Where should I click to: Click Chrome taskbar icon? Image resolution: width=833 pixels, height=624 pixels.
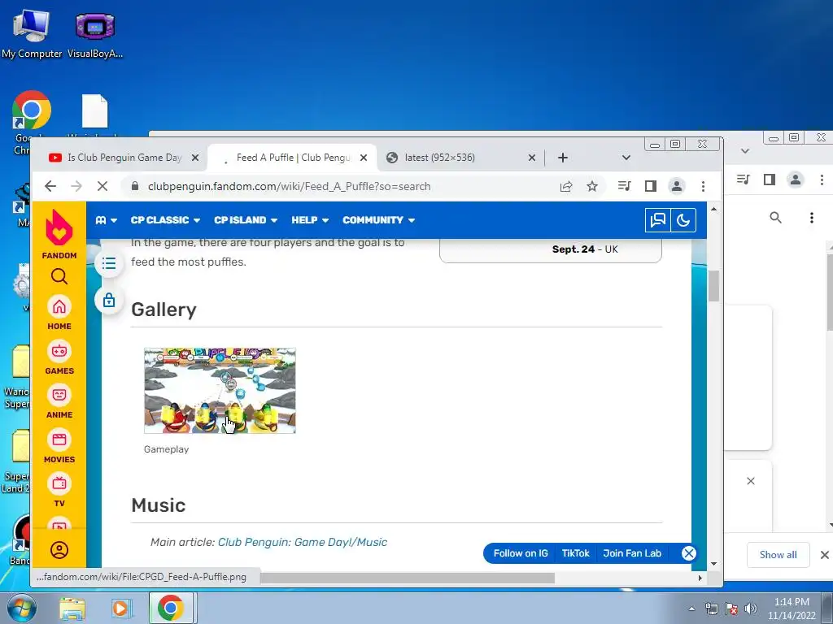(x=170, y=608)
